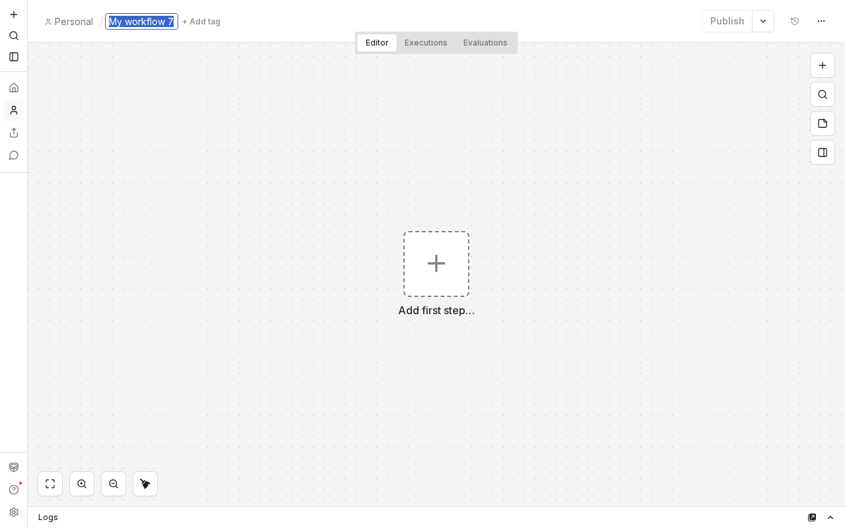Switch to the Executions tab

pos(426,43)
